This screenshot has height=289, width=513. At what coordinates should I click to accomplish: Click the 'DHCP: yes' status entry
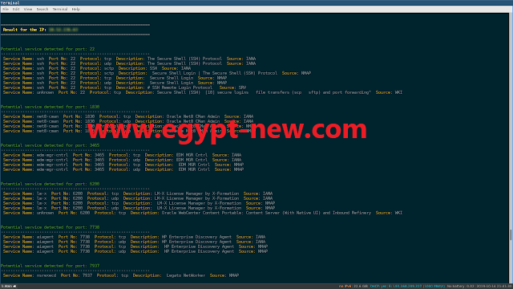pos(378,287)
